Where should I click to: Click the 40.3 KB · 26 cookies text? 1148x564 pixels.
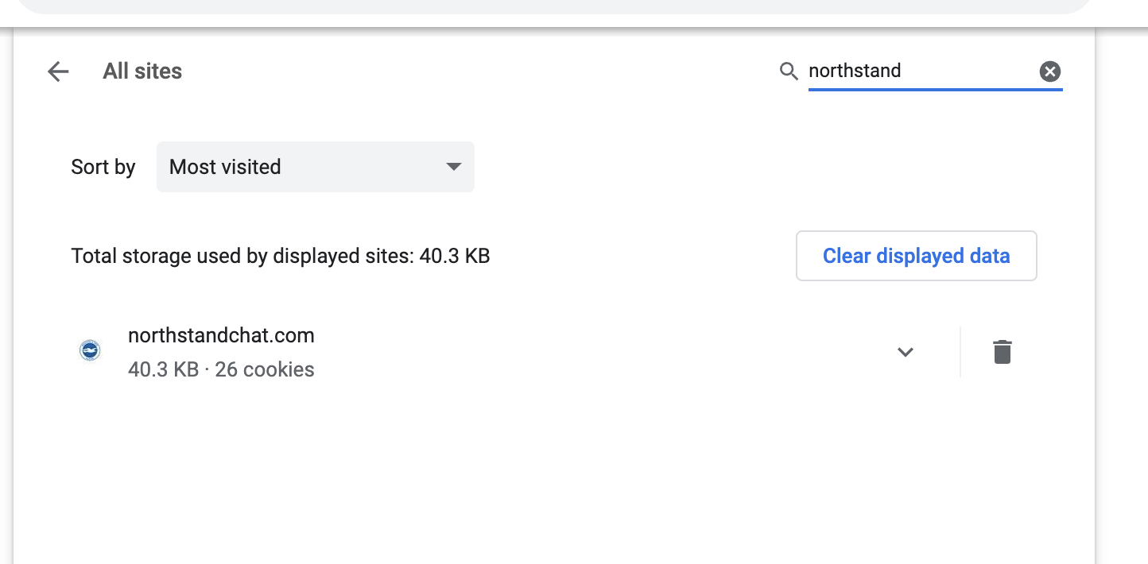click(221, 369)
